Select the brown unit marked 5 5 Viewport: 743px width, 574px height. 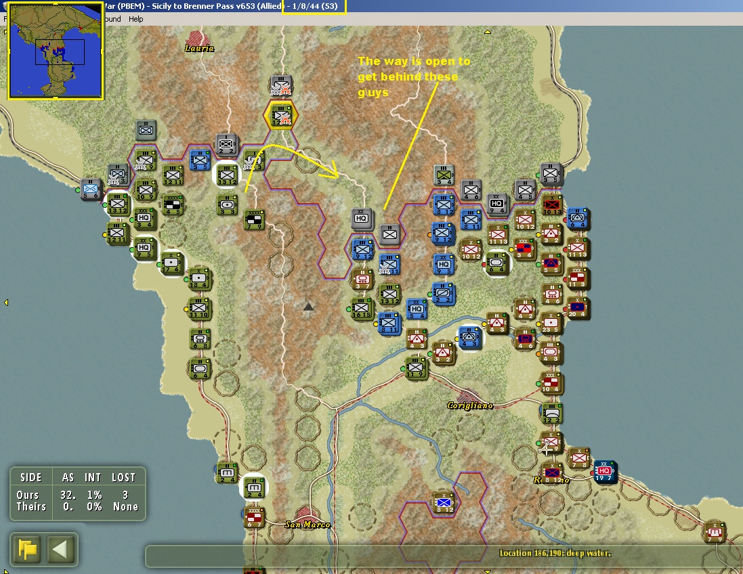point(551,263)
